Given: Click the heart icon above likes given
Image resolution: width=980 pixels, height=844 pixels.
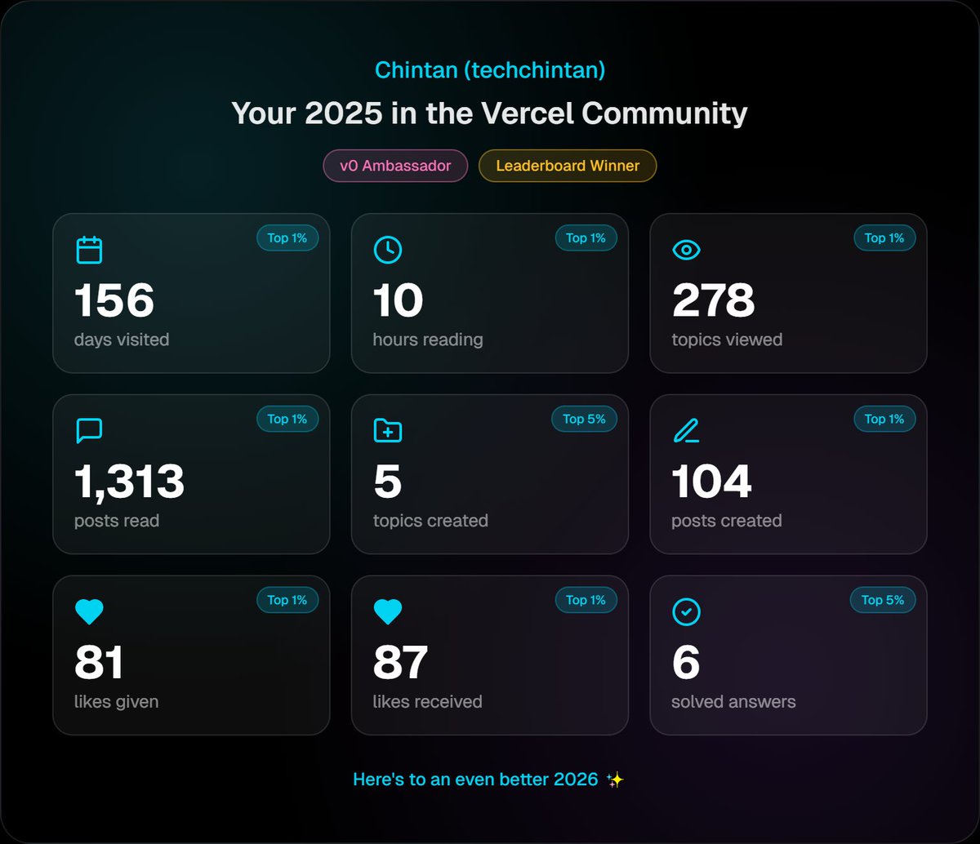Looking at the screenshot, I should 89,611.
